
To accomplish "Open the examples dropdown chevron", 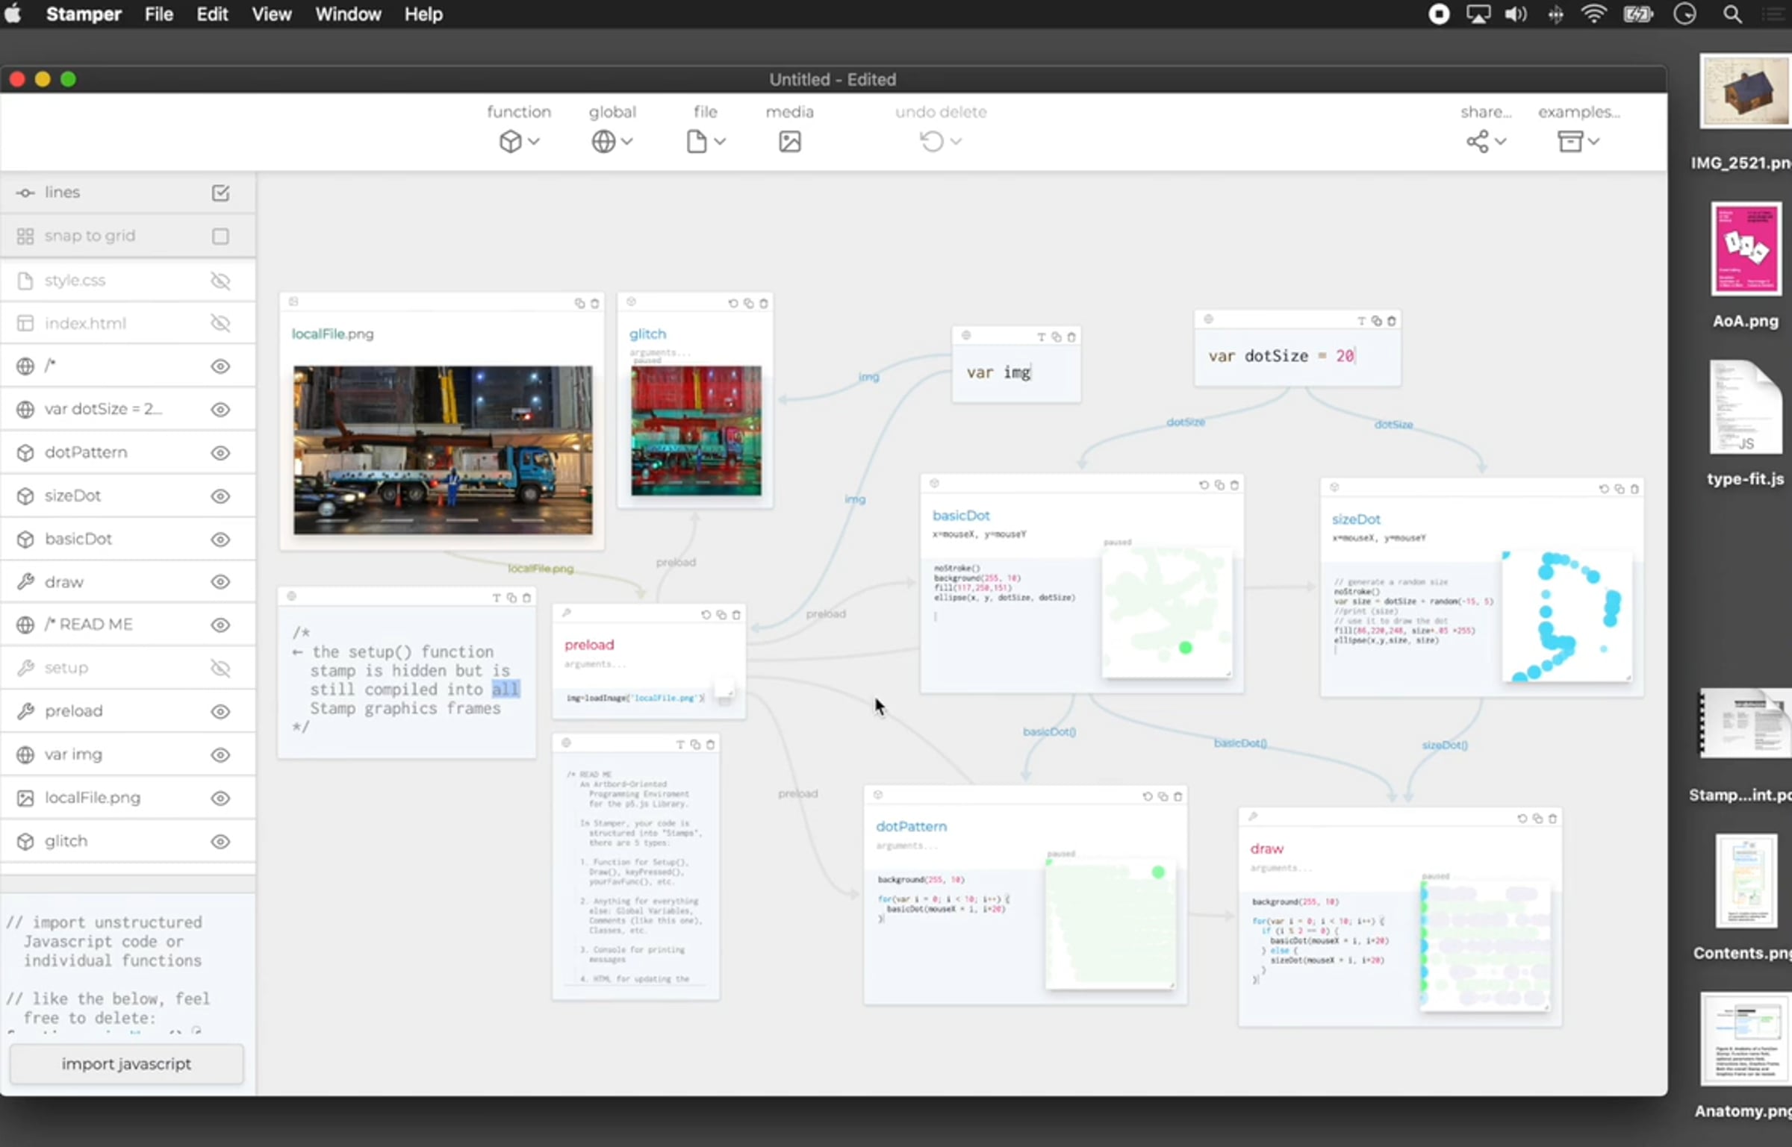I will 1593,141.
